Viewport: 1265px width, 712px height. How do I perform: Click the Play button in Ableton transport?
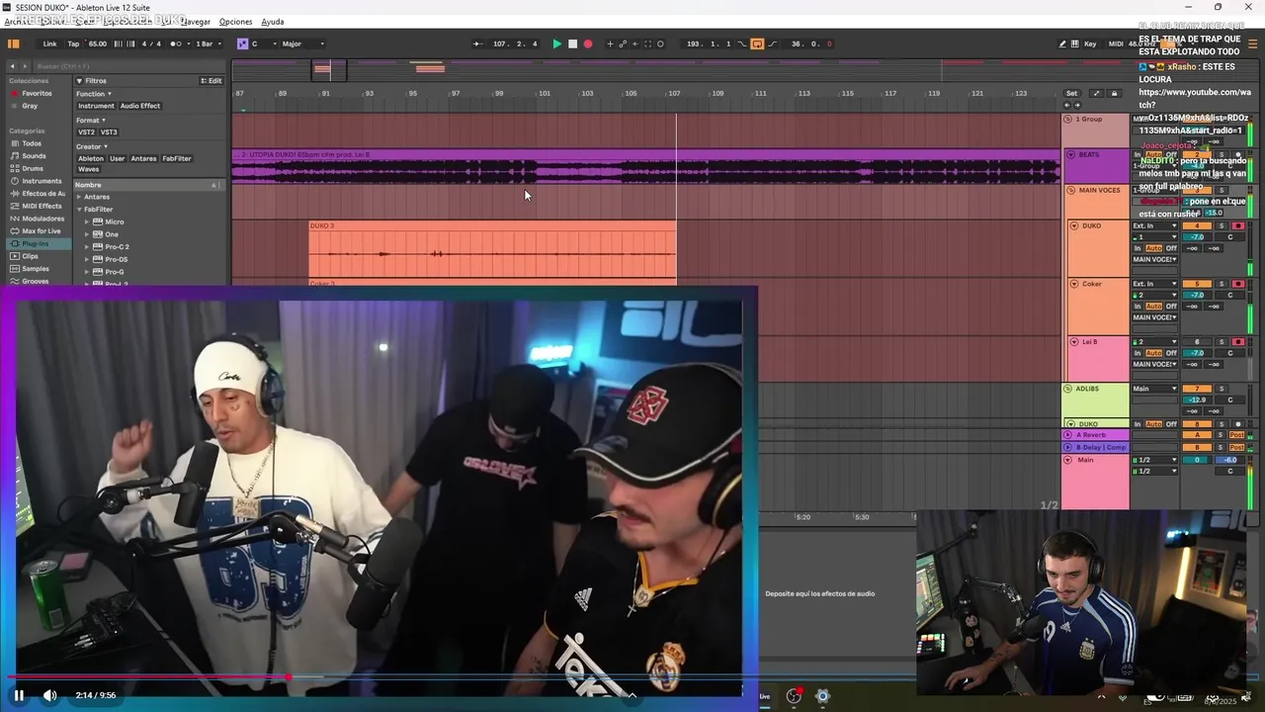[556, 44]
